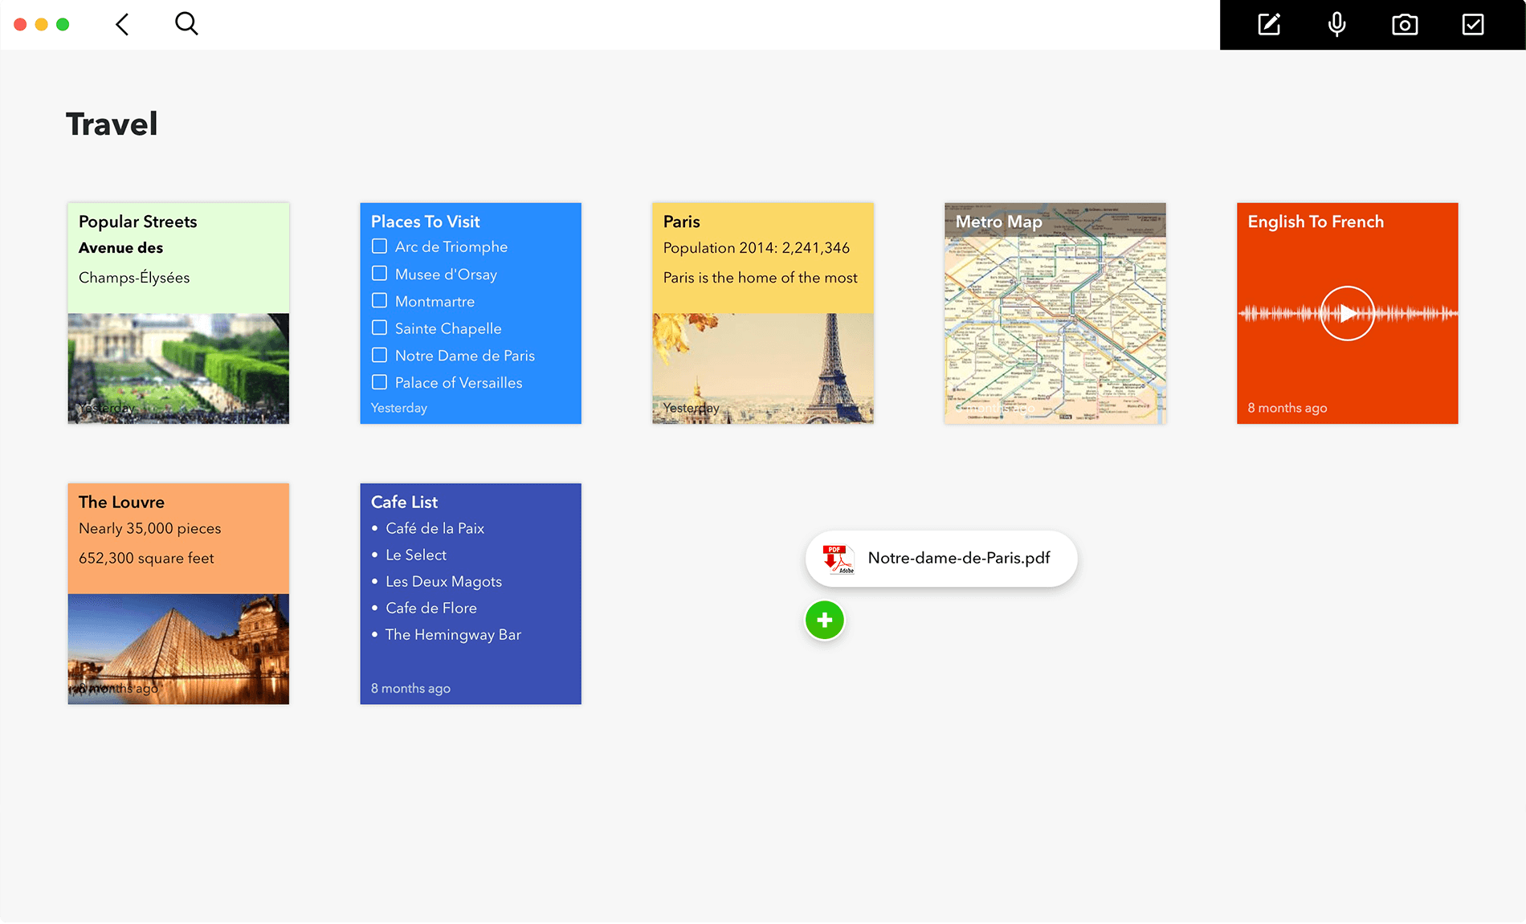Image resolution: width=1526 pixels, height=924 pixels.
Task: Tick the Musee d'Orsay checkbox
Action: point(380,274)
